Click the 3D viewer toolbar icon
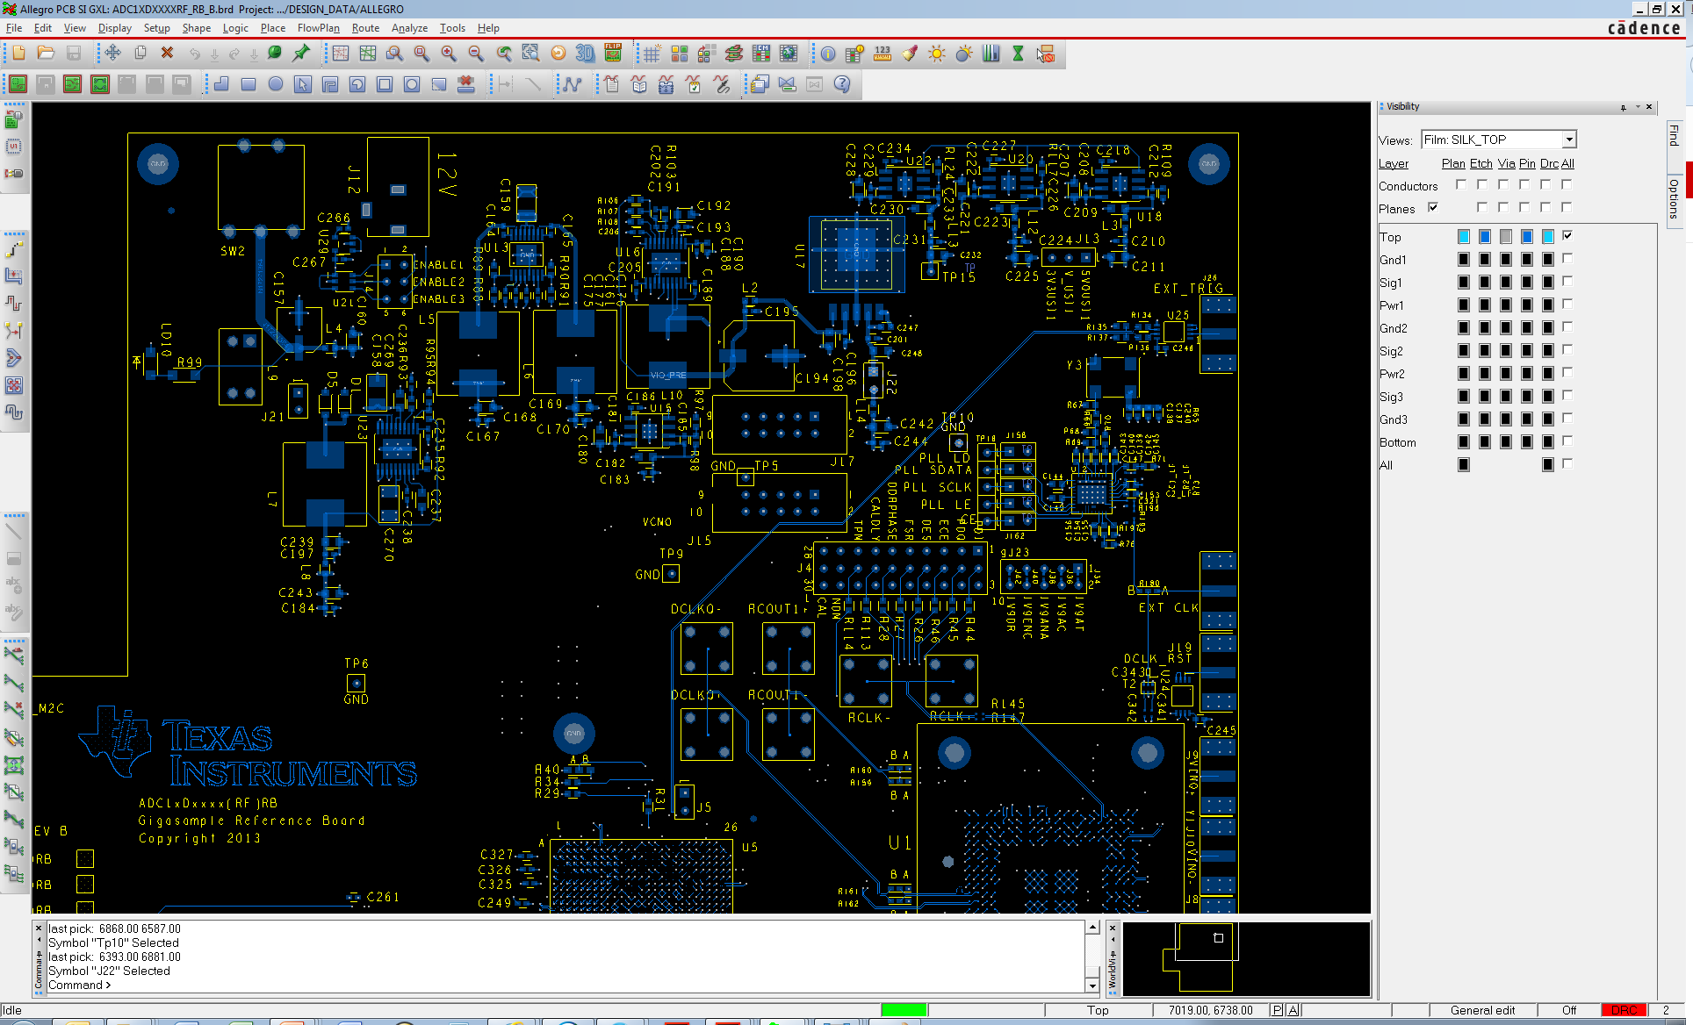The image size is (1693, 1025). (x=585, y=54)
